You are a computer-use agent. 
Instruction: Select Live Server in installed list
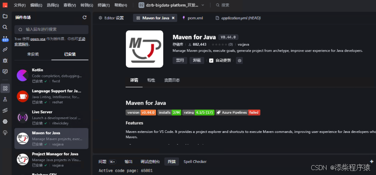(51, 117)
